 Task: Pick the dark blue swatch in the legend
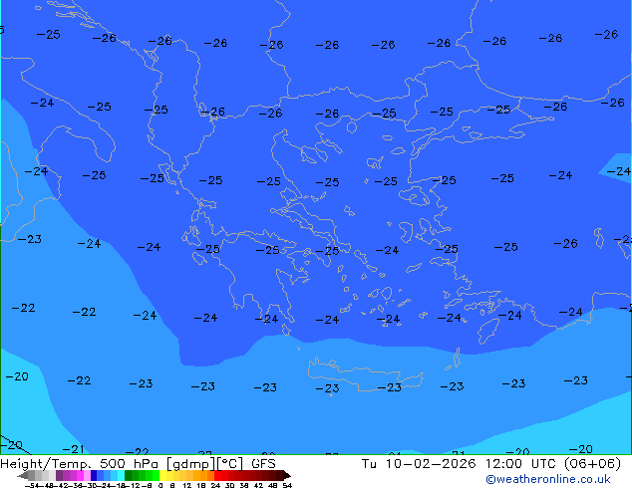(94, 475)
